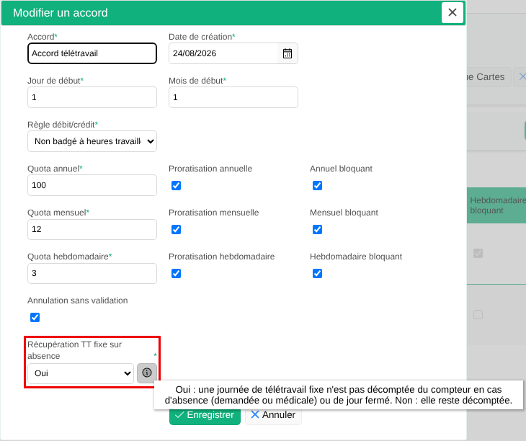The width and height of the screenshot is (526, 441).
Task: Uncheck Annulation sans validation checkbox
Action: [x=35, y=317]
